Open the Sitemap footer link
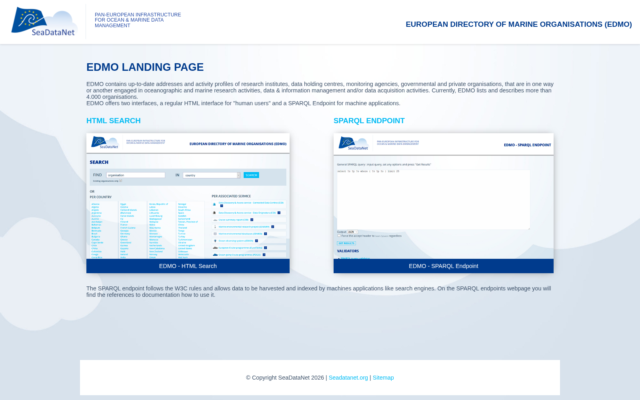 pyautogui.click(x=383, y=378)
